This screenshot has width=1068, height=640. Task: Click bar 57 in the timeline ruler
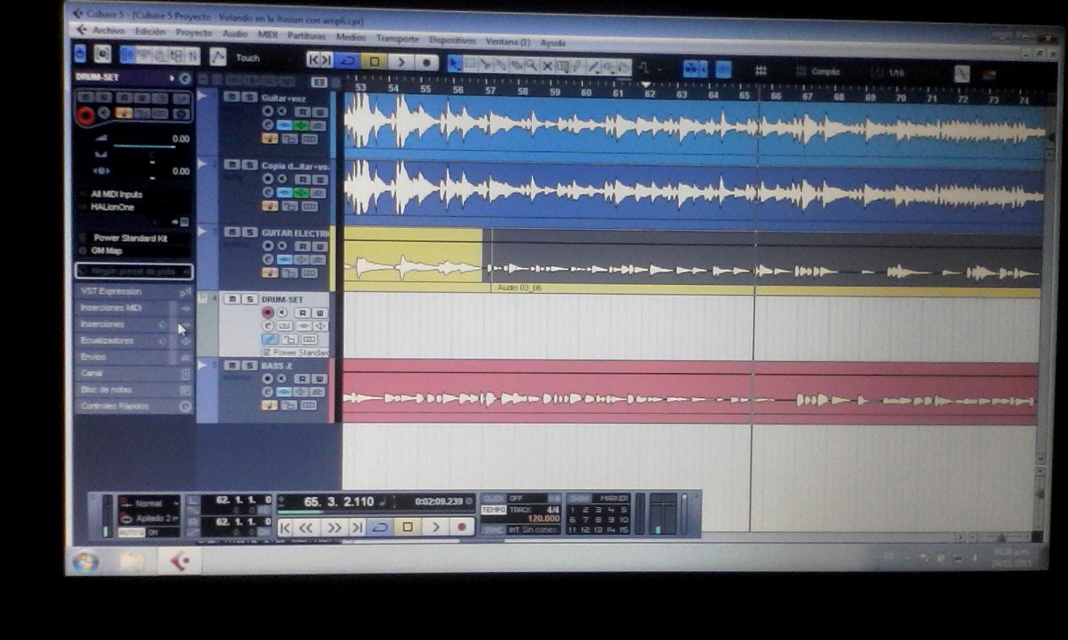coord(491,90)
